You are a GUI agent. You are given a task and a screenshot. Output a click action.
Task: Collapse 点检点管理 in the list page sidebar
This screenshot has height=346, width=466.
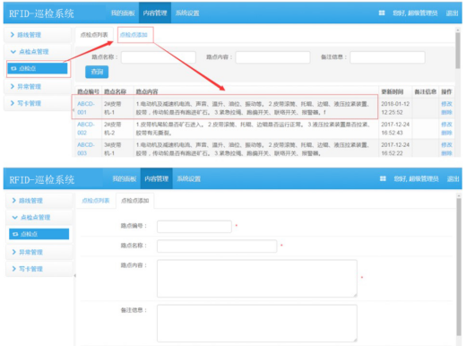38,51
